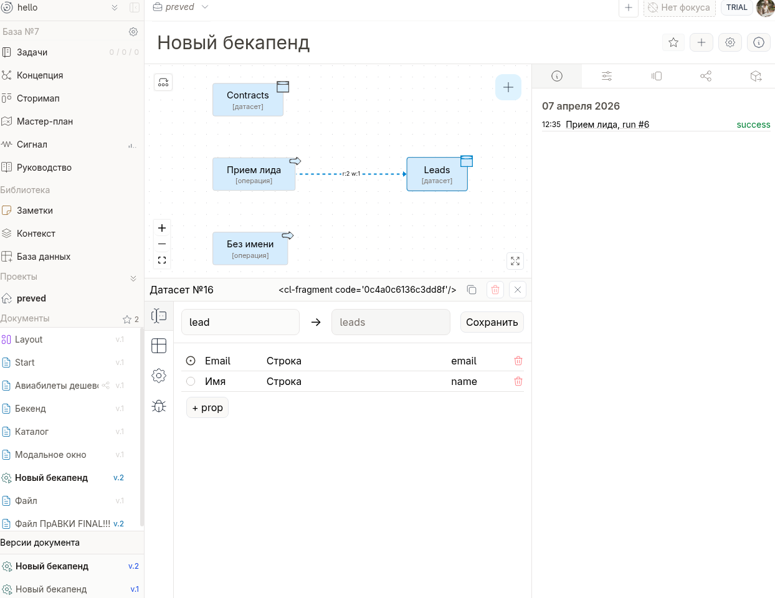Expand the canvas to fullscreen
775x598 pixels.
[x=515, y=261]
